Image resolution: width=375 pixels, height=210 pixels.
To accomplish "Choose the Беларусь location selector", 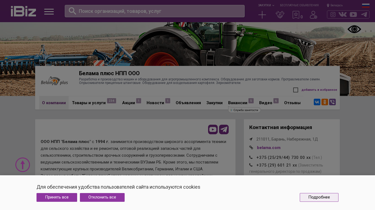I will point(335,5).
